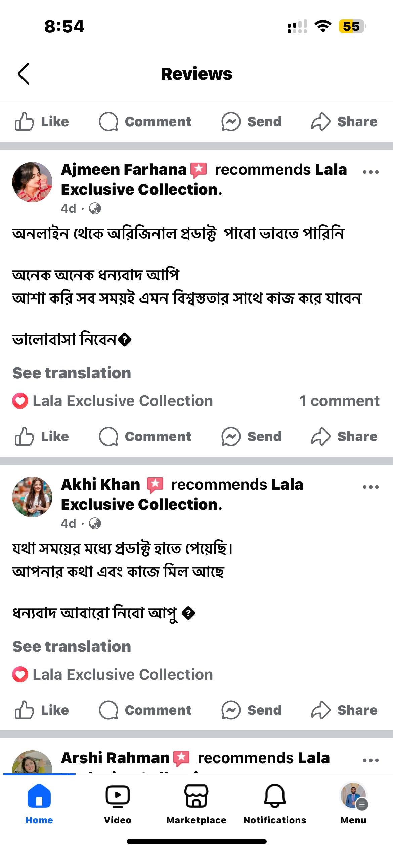Open Ajmeen Farhana's profile picture
The image size is (393, 852).
[32, 182]
